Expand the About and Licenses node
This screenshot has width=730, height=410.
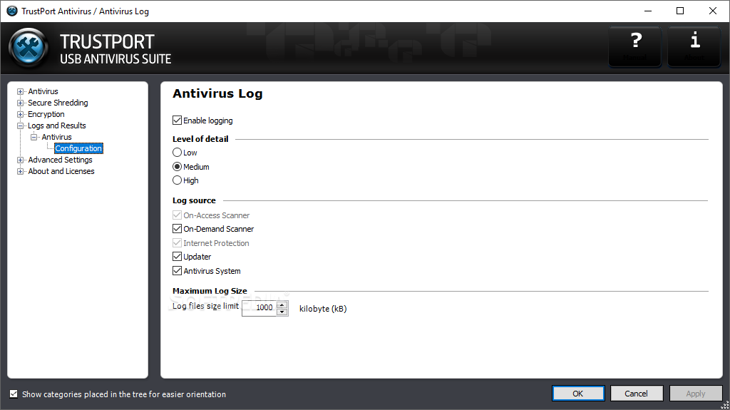(20, 171)
